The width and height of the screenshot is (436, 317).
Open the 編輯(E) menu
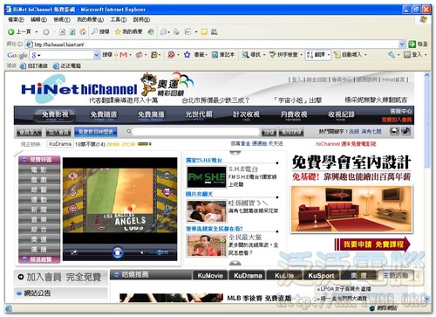[38, 20]
